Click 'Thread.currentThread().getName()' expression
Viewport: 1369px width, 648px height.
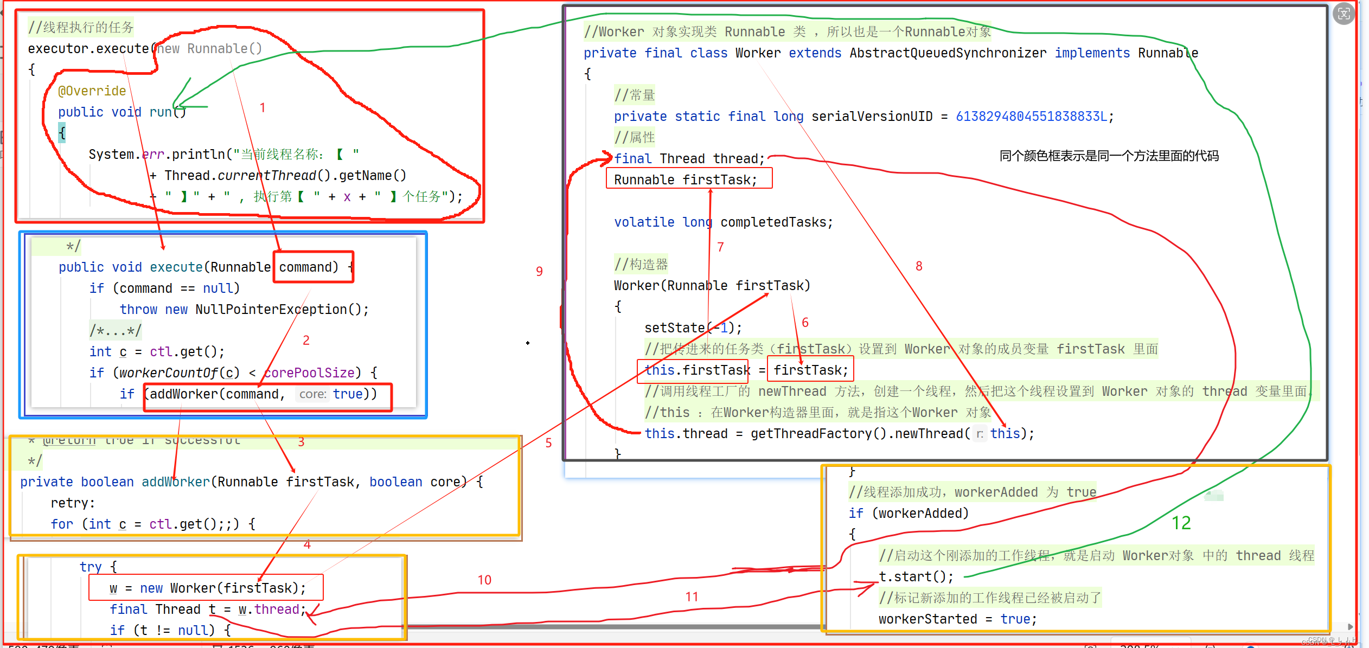click(x=285, y=175)
